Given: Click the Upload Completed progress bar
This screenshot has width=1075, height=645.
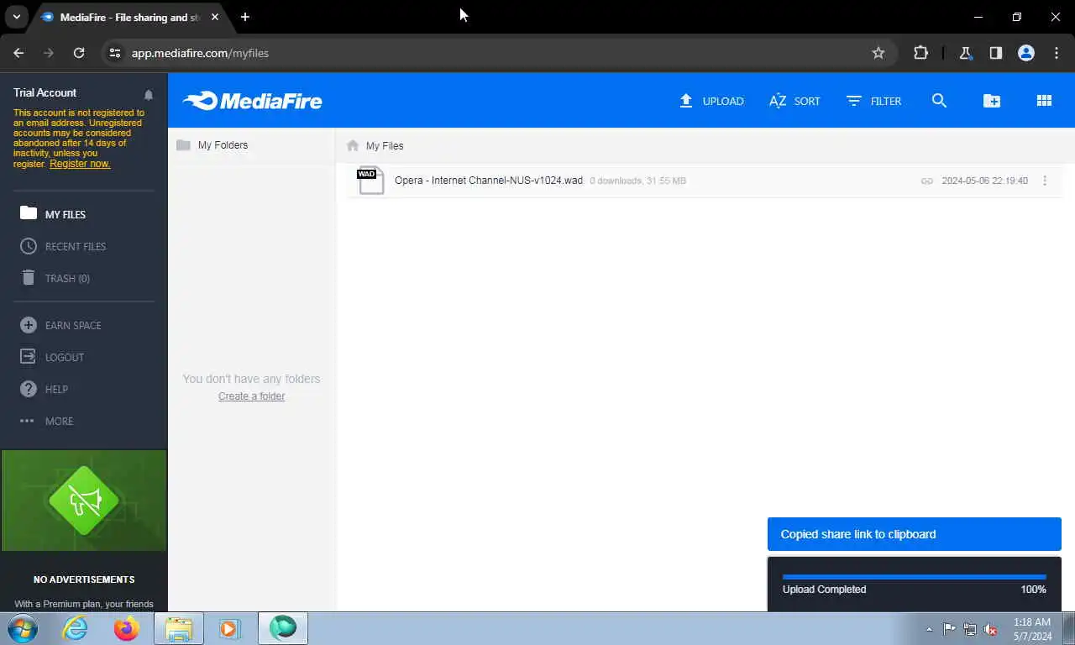Looking at the screenshot, I should (x=915, y=577).
